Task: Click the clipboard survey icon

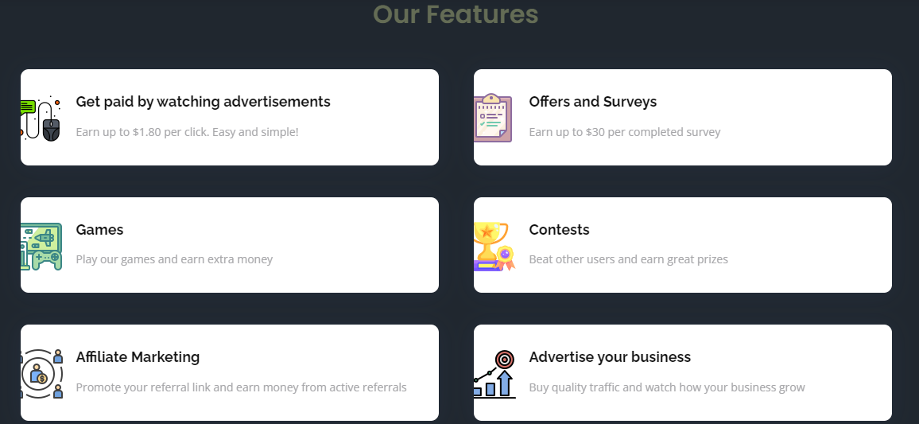Action: click(x=493, y=117)
